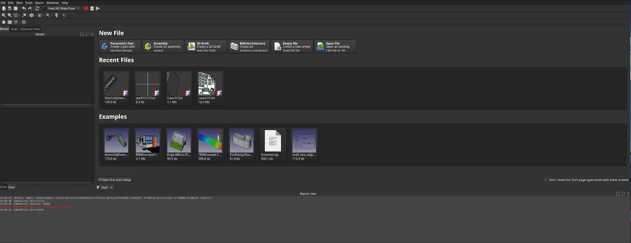631x243 pixels.
Task: Click the BIM/Architecture new file button
Action: 249,46
